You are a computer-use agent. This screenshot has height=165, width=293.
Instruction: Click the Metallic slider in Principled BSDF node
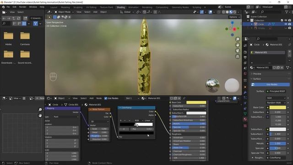coord(189,124)
